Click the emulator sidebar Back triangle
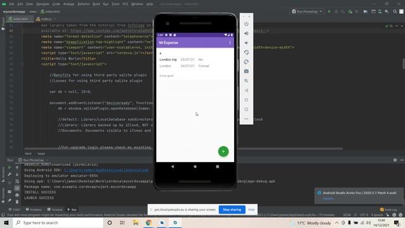405x228 pixels. (246, 90)
